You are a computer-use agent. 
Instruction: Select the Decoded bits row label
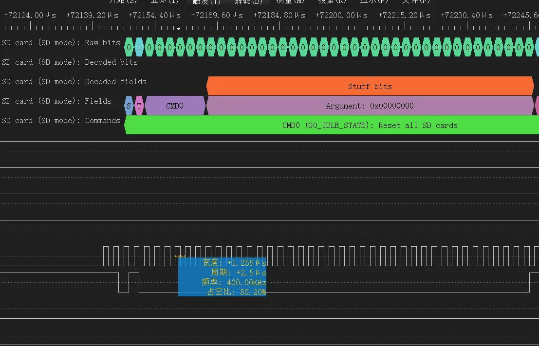point(70,62)
